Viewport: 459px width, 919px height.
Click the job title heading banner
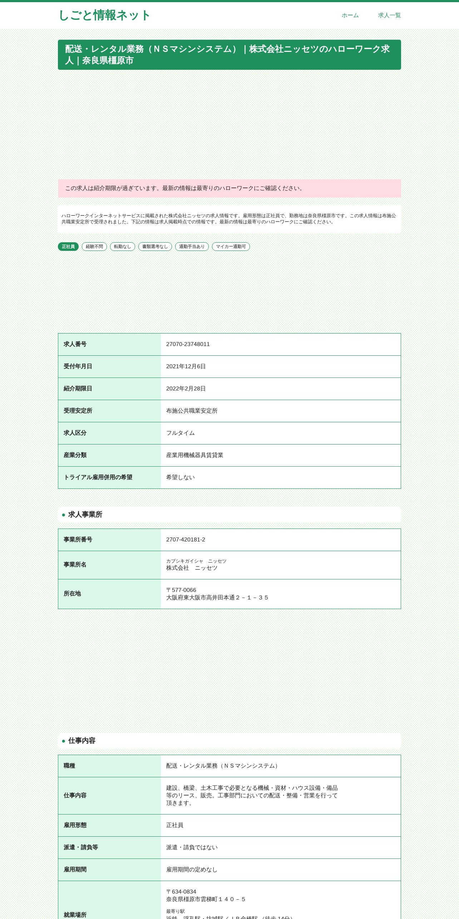pyautogui.click(x=229, y=55)
